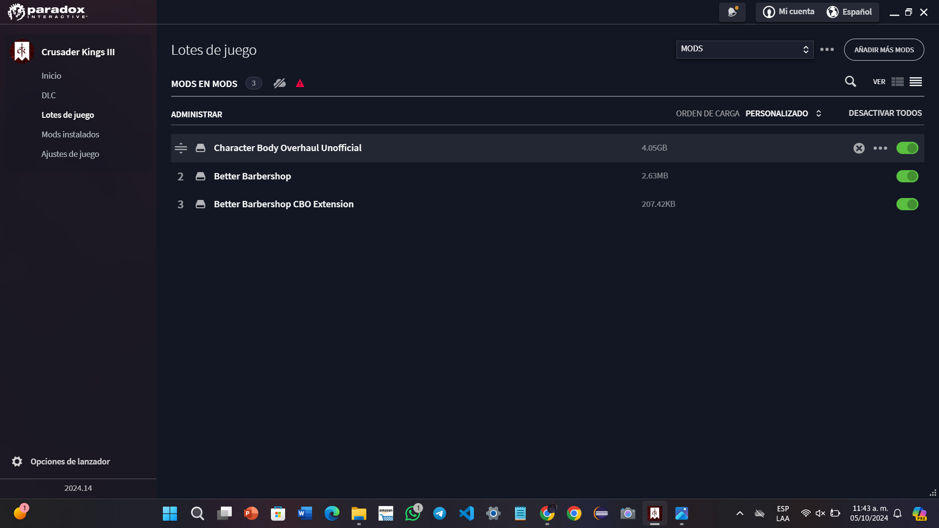Grab the drag handle of Character Body Overhaul
The height and width of the screenshot is (528, 939).
click(181, 148)
